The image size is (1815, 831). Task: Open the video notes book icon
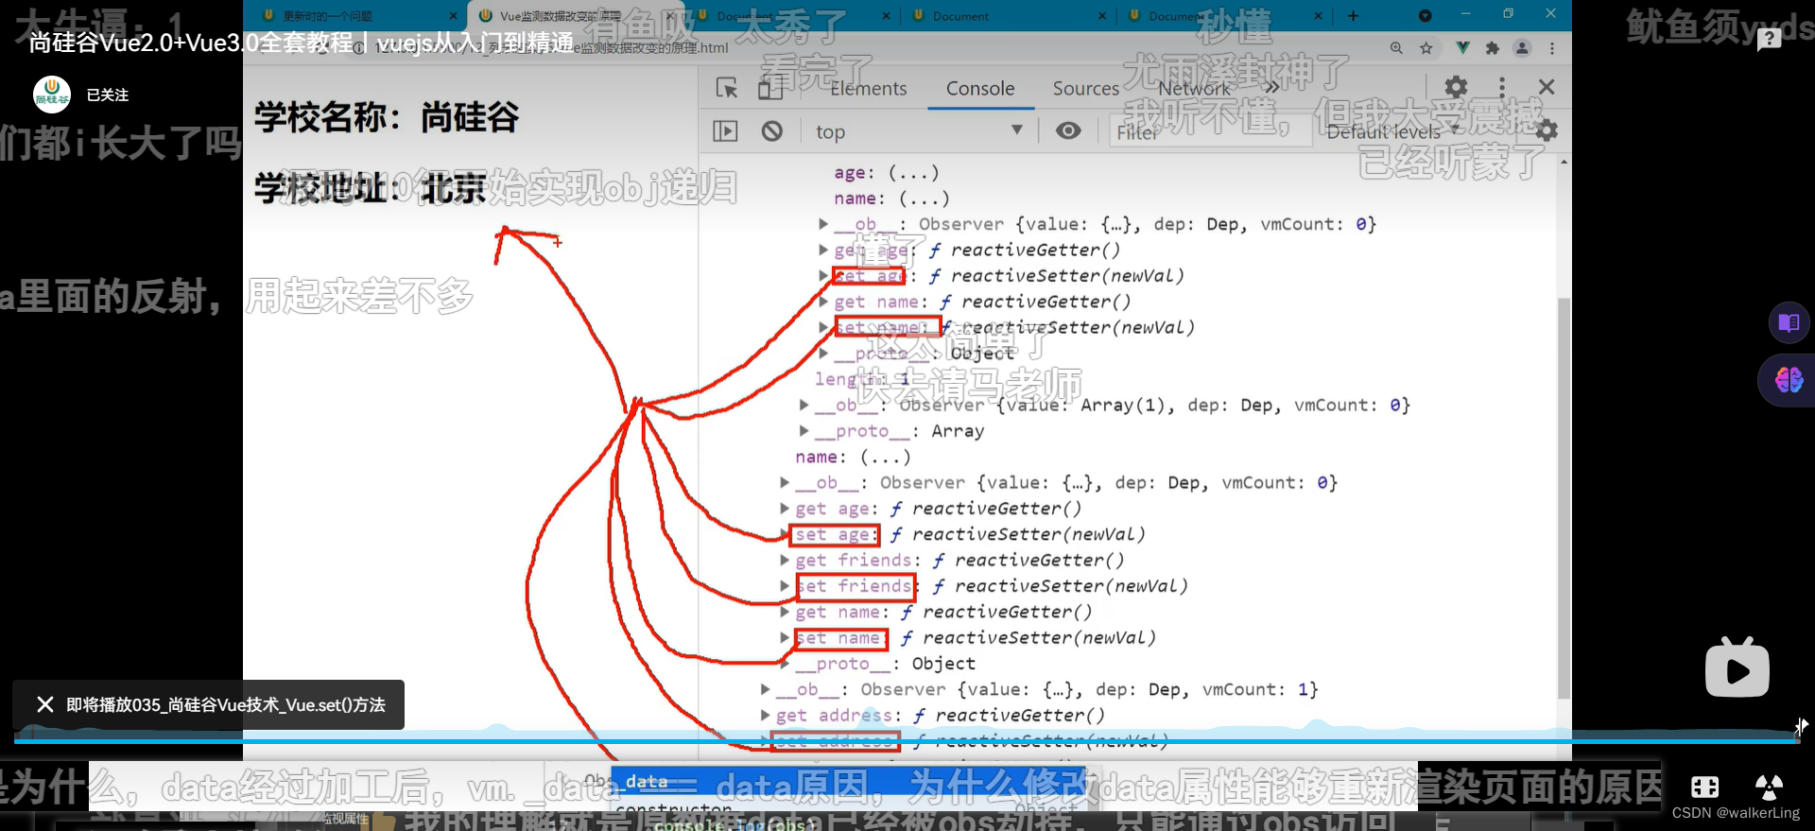(x=1789, y=323)
